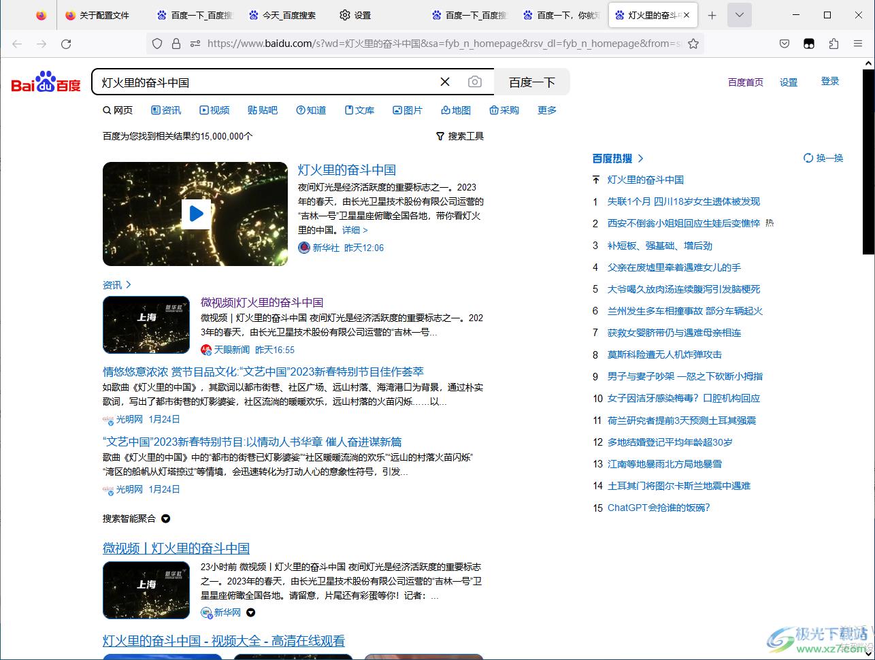Select the 网页 search category
Screen dimensions: 875x660
coord(118,110)
